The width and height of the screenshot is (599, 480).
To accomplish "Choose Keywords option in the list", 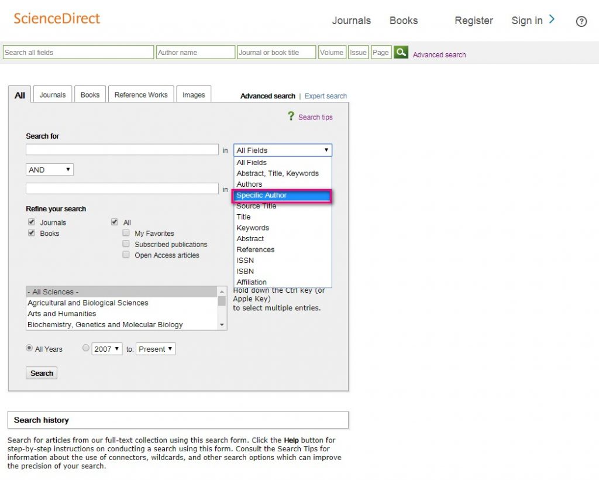I will click(x=283, y=228).
